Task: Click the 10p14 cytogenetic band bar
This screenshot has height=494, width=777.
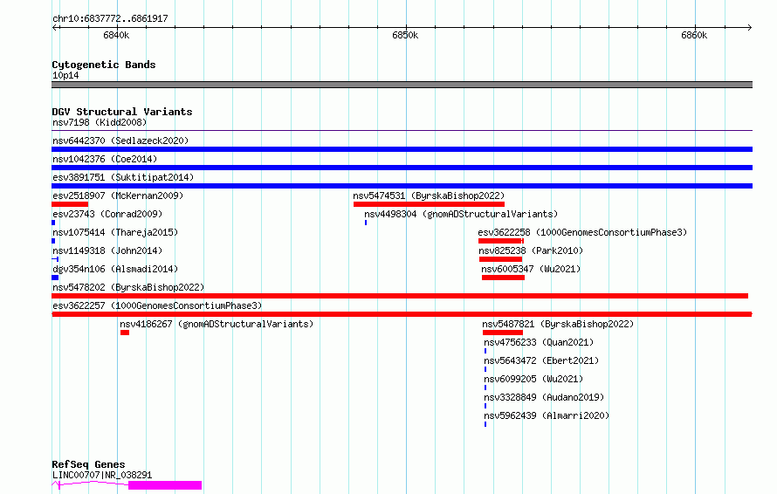Action: (x=402, y=85)
